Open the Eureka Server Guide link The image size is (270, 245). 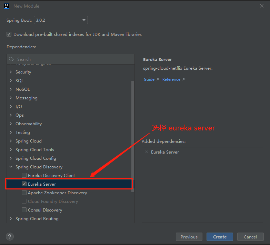tap(149, 79)
